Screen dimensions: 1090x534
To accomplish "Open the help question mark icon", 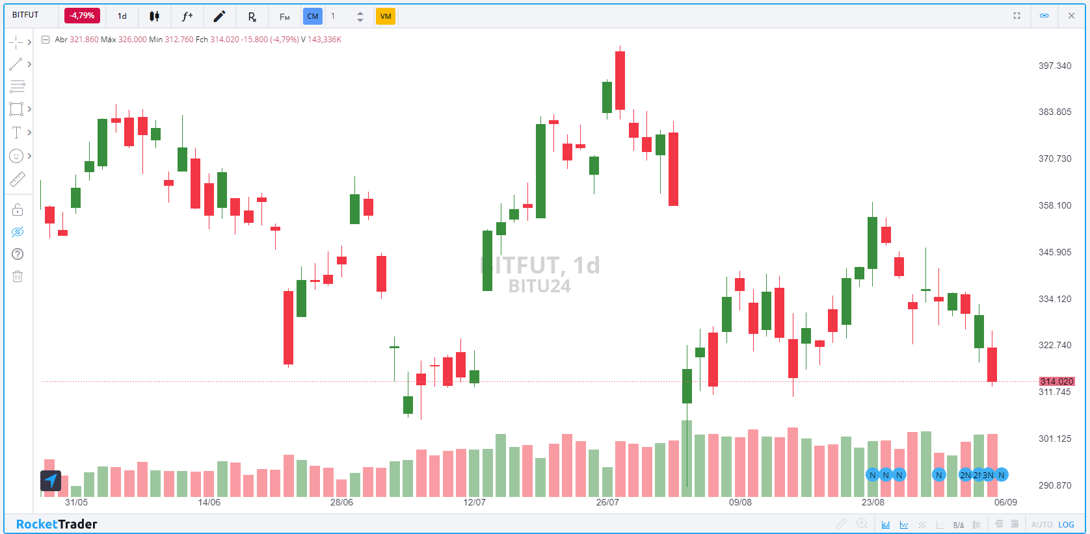I will tap(18, 254).
